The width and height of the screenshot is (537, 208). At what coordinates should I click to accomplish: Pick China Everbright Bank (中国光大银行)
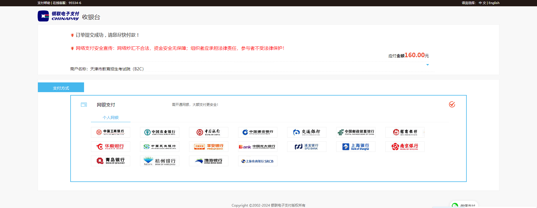258,146
